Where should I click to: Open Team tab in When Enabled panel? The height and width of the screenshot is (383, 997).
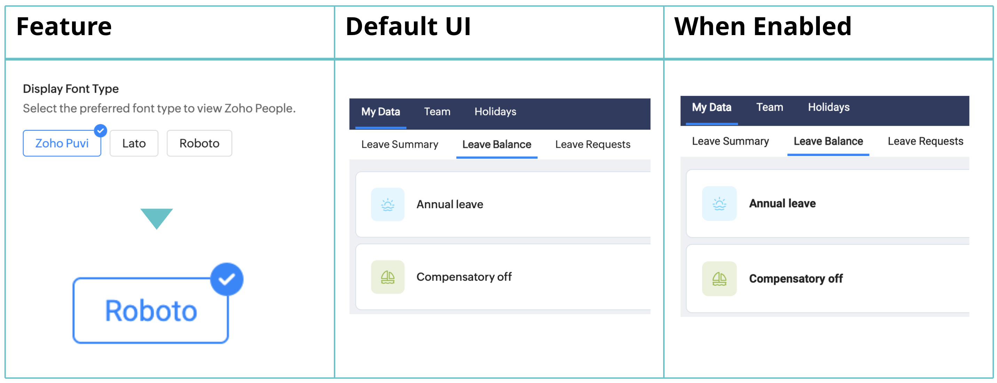click(x=769, y=107)
